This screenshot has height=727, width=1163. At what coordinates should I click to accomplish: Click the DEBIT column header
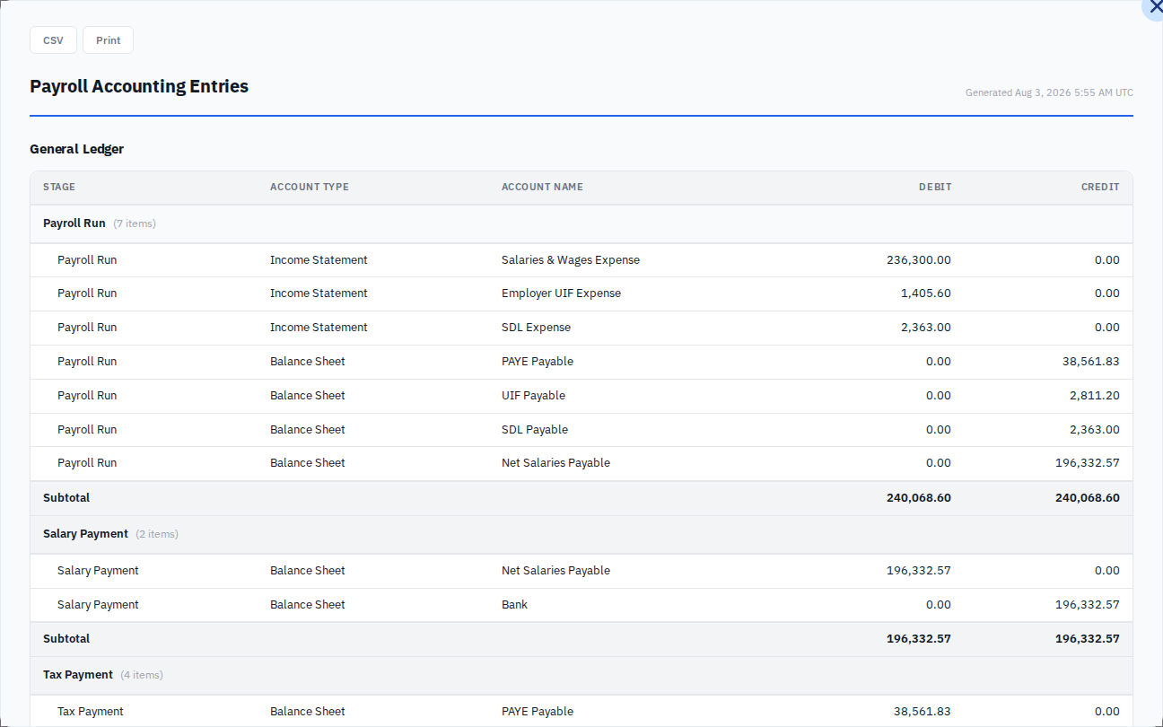coord(935,188)
